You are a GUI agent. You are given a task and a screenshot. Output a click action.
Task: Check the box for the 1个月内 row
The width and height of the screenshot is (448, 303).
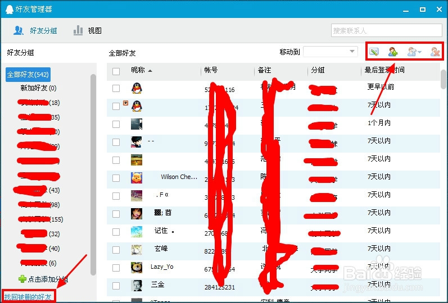(x=116, y=125)
